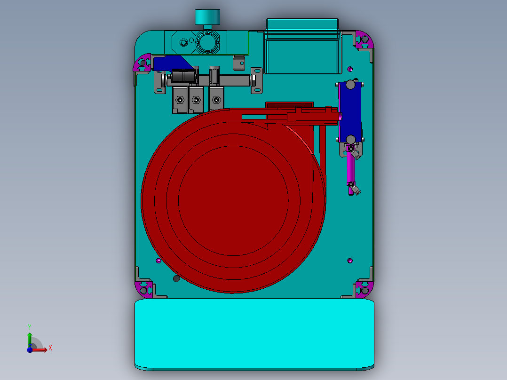
Task: Select the black roller on the gray shaft
Action: click(x=183, y=76)
